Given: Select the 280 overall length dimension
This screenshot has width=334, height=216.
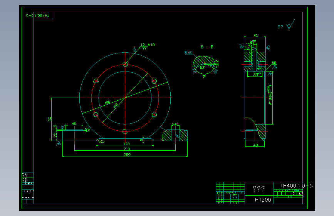Looking at the screenshot, I should [x=127, y=155].
